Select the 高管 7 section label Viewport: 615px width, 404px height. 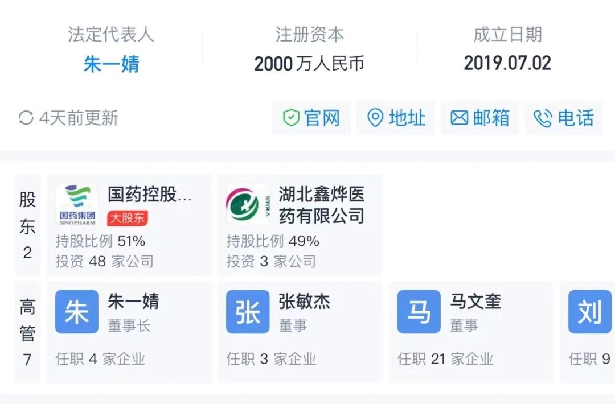pos(27,332)
